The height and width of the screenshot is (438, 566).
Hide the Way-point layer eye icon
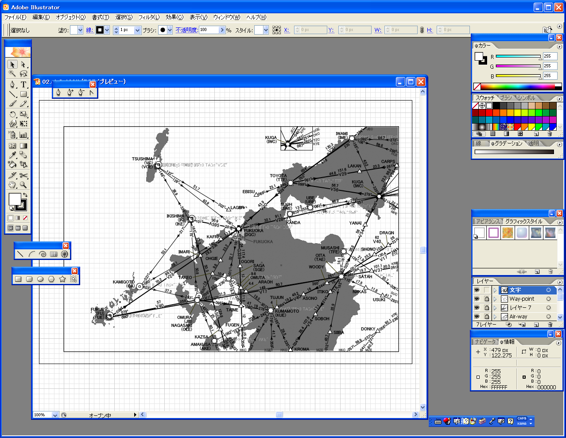pos(477,299)
